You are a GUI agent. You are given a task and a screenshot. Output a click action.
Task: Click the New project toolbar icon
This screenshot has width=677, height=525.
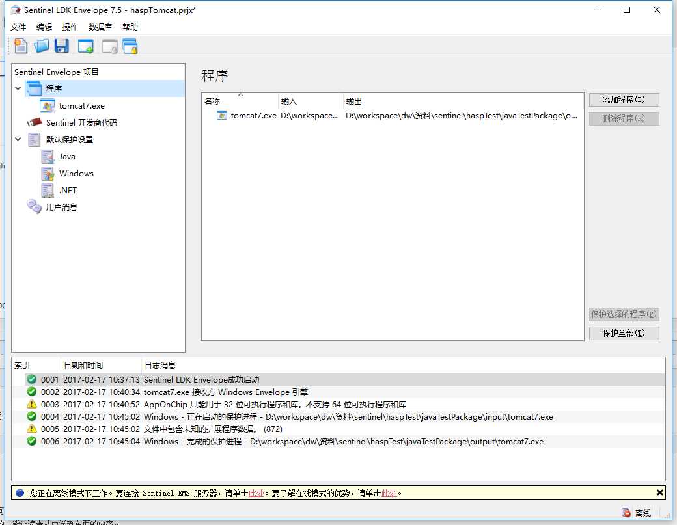[20, 46]
